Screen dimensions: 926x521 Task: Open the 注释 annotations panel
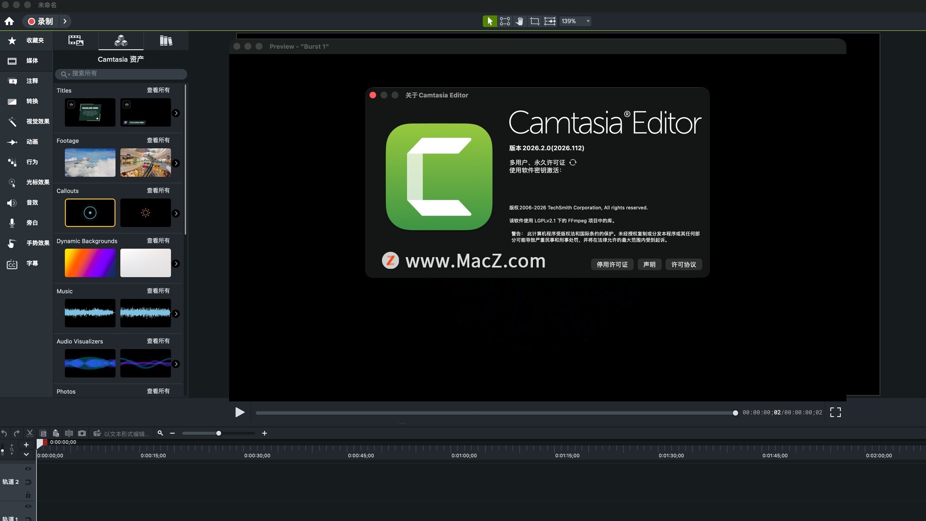[x=27, y=81]
